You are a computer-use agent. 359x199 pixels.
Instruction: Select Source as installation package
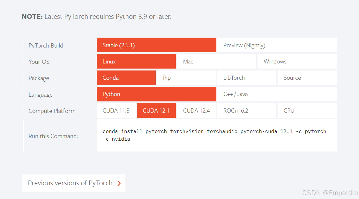pos(307,77)
